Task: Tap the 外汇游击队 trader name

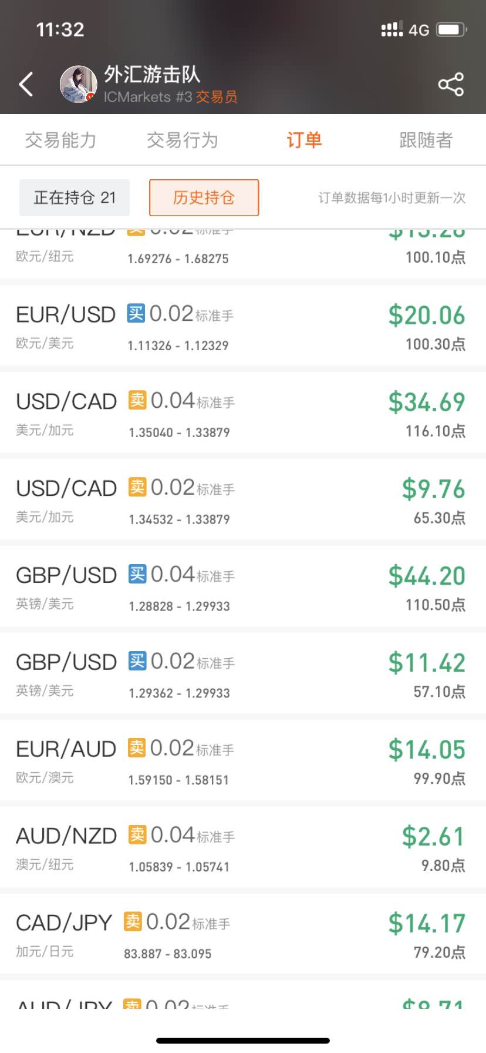Action: [x=153, y=75]
